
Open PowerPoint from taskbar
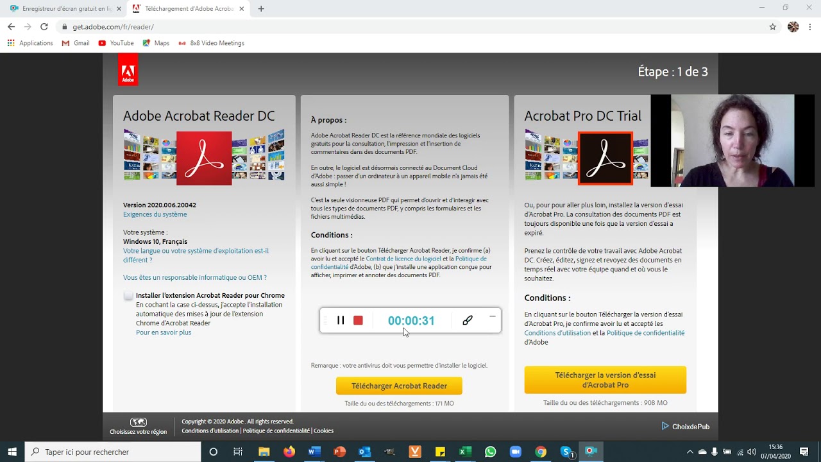(x=339, y=452)
